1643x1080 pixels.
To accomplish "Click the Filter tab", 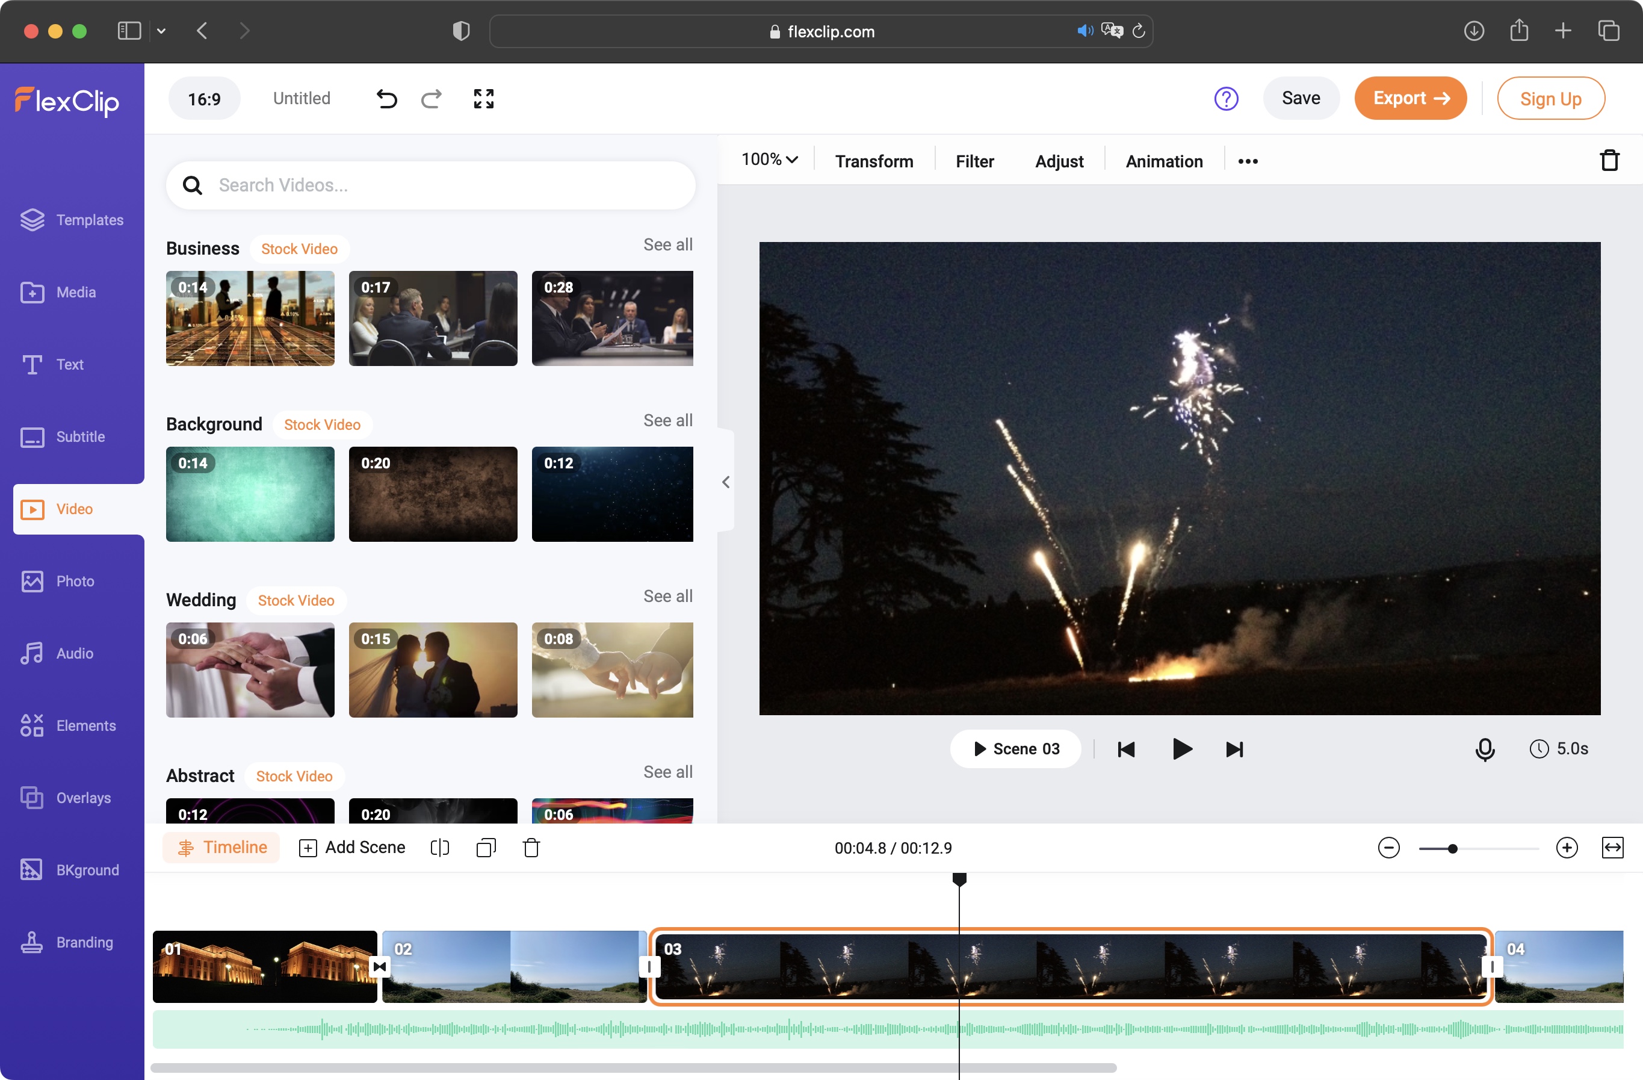I will tap(973, 161).
